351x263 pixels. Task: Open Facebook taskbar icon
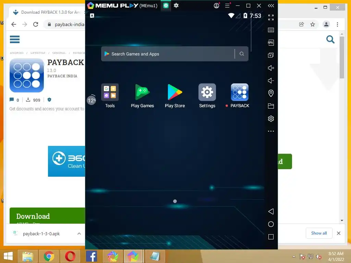coord(91,256)
